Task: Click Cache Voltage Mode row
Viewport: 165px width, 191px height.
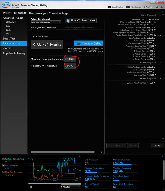Action: 141,67
